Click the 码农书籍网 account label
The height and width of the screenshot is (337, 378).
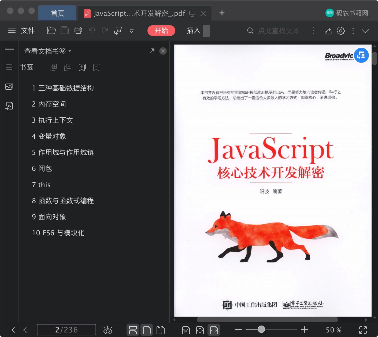tap(352, 13)
